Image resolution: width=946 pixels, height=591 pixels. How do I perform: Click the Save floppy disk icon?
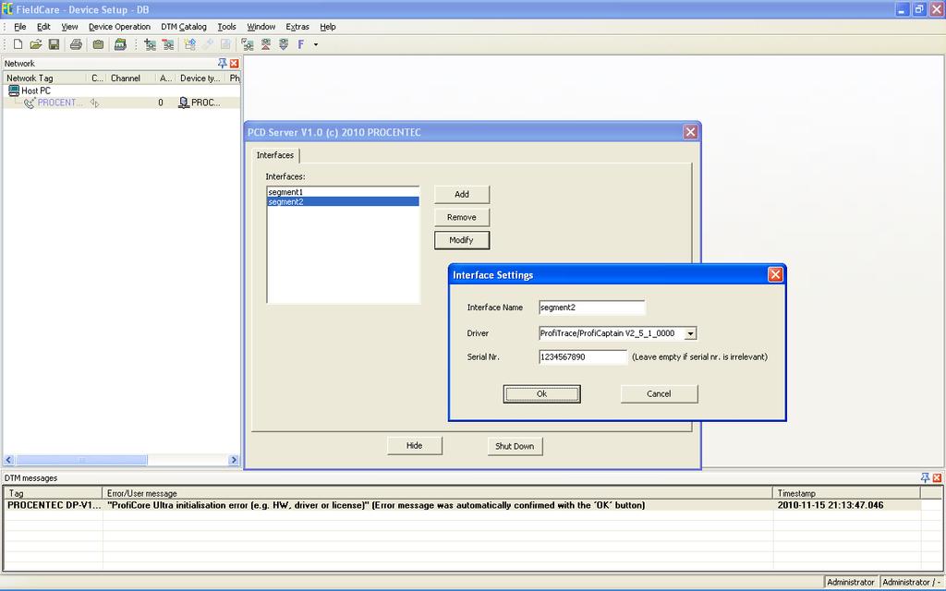click(x=54, y=44)
